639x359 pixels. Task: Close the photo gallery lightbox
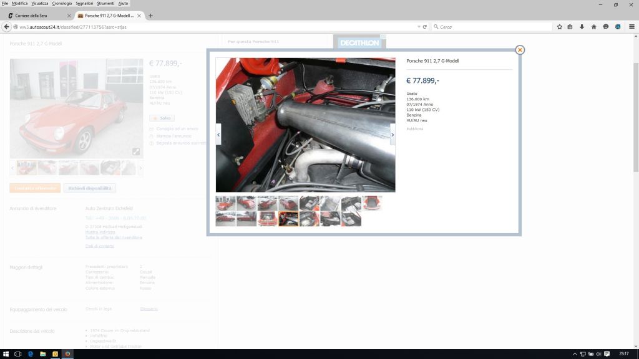pyautogui.click(x=520, y=50)
